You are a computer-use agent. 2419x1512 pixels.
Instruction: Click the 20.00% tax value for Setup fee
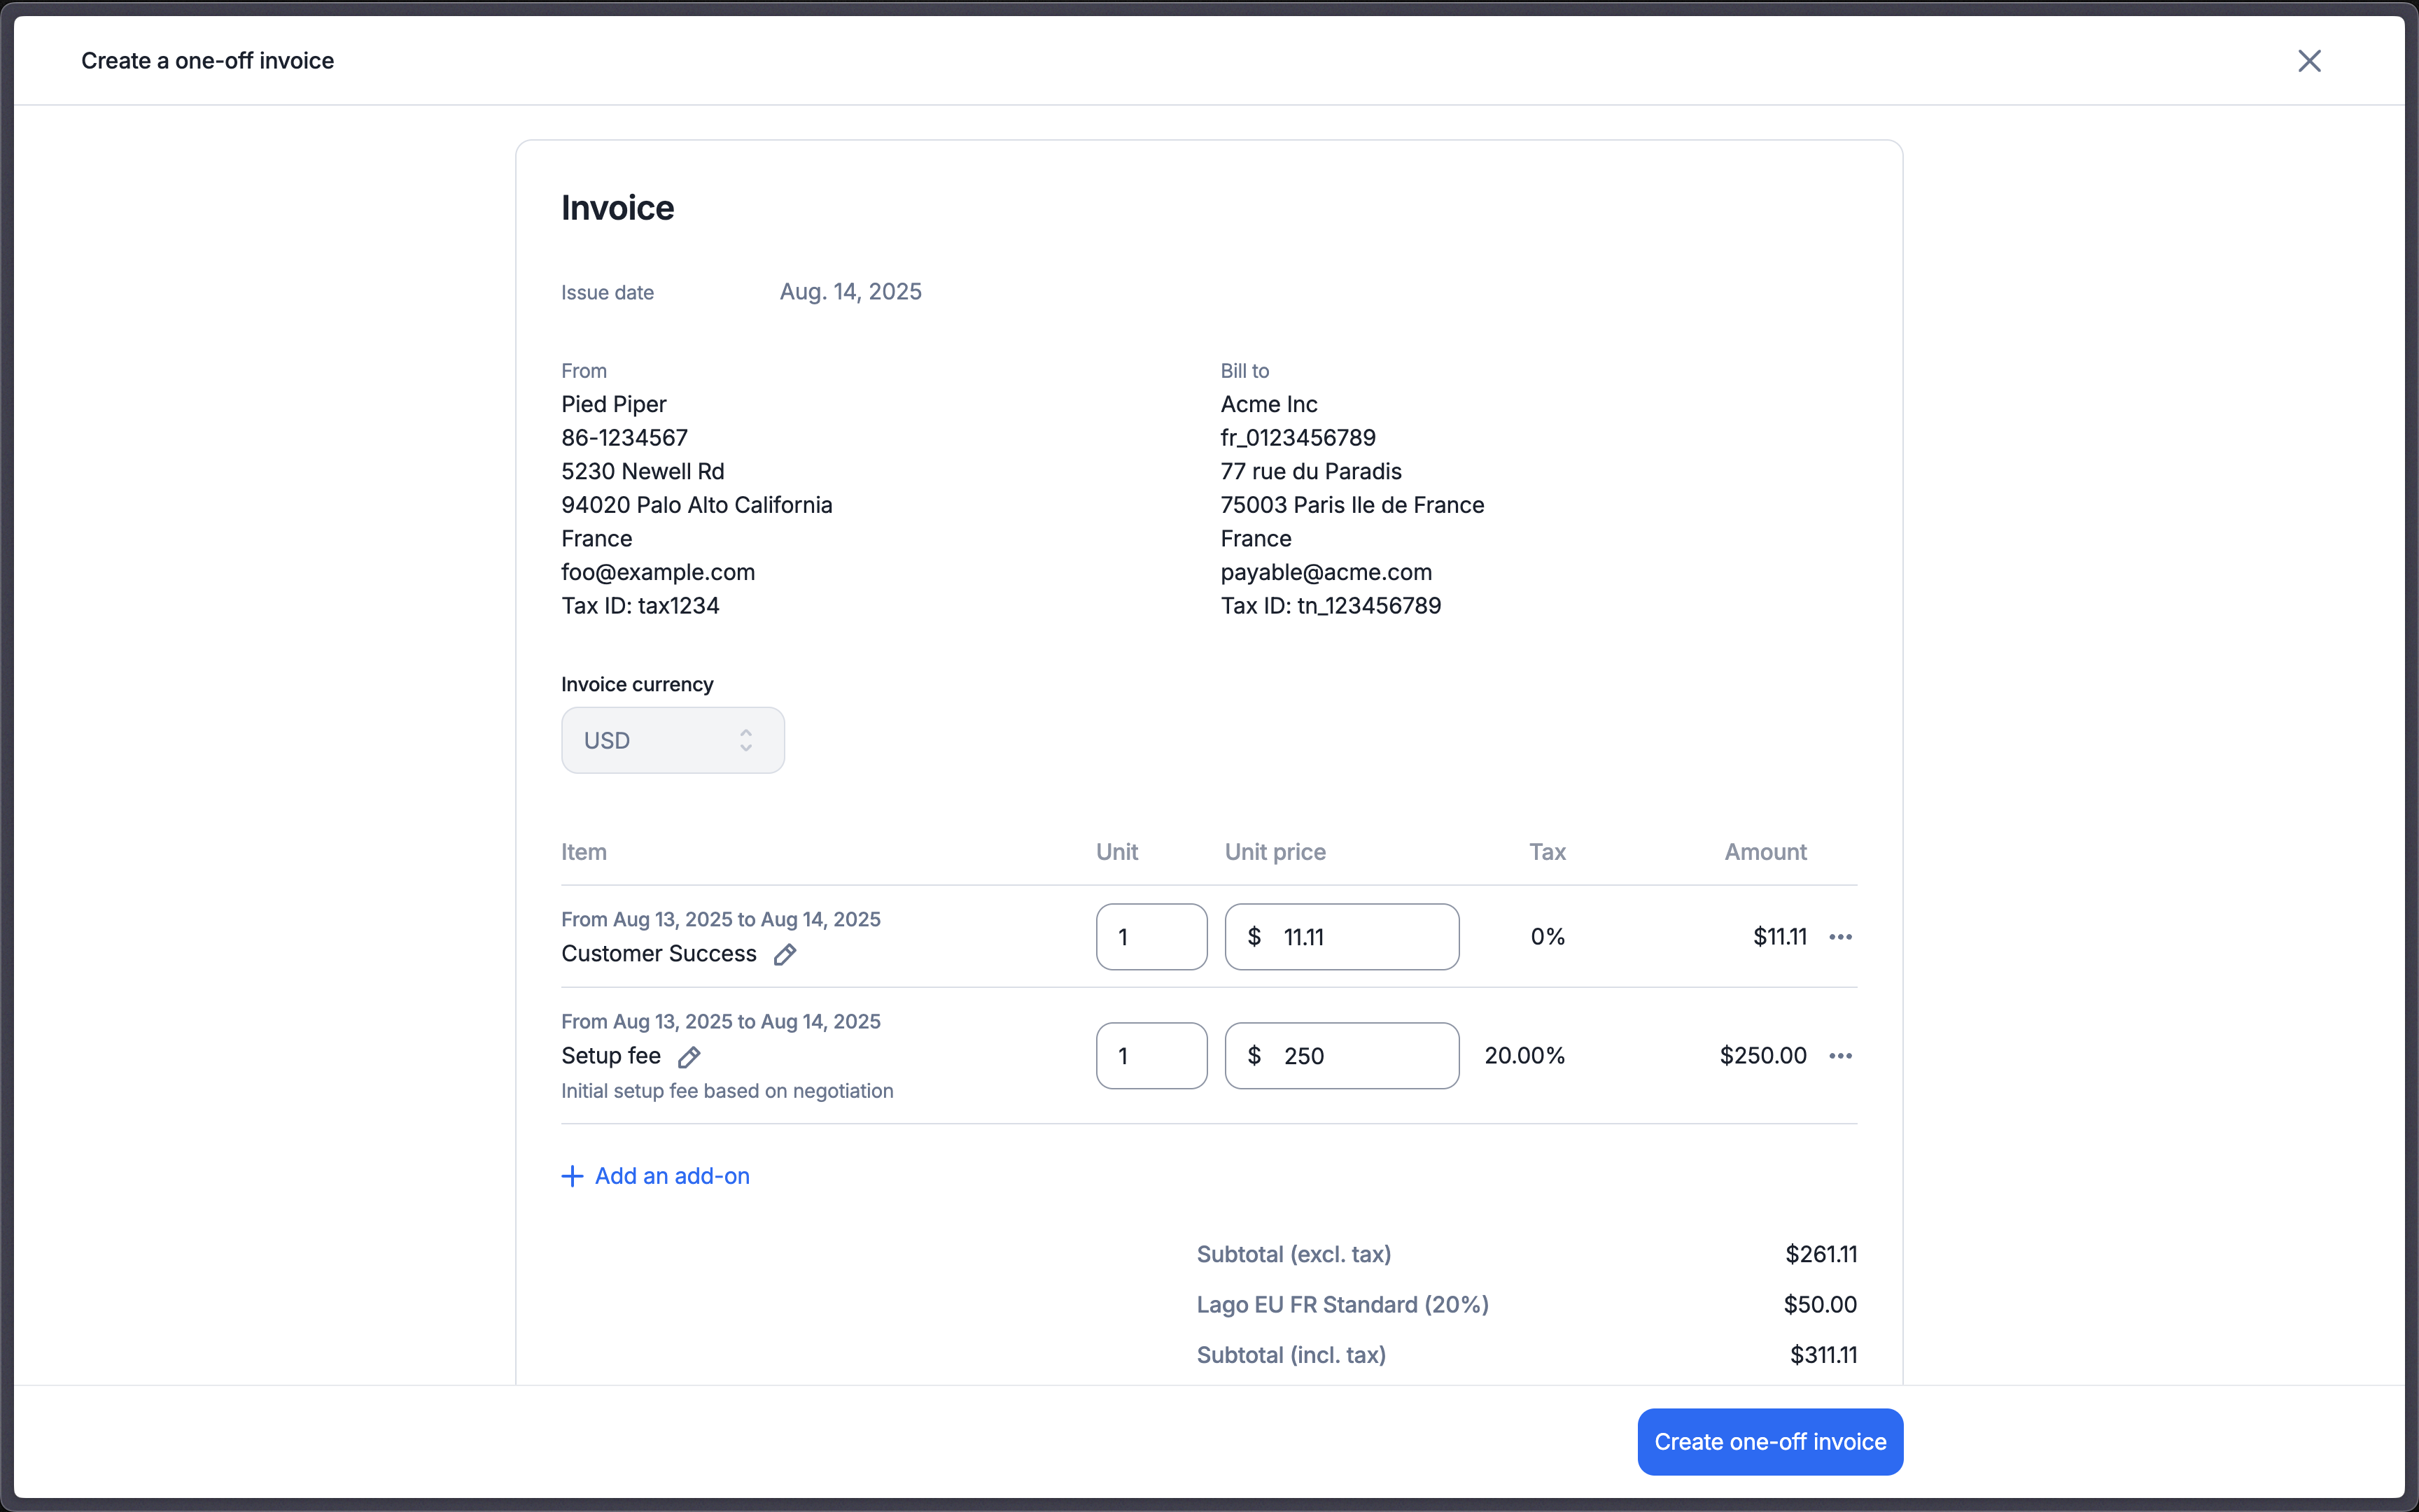(1524, 1056)
